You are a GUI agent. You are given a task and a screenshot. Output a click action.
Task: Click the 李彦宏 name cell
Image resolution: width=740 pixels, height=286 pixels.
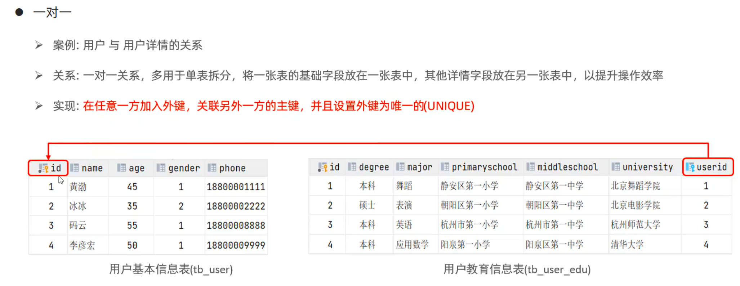[x=82, y=245]
